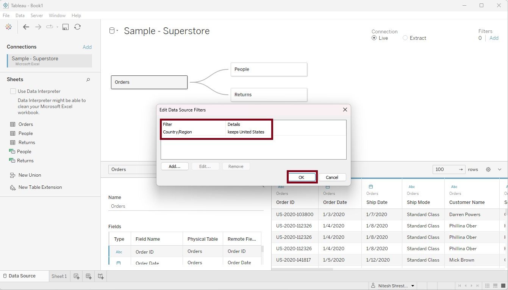The image size is (508, 290).
Task: Open data source cylinder dropdown
Action: click(x=113, y=31)
